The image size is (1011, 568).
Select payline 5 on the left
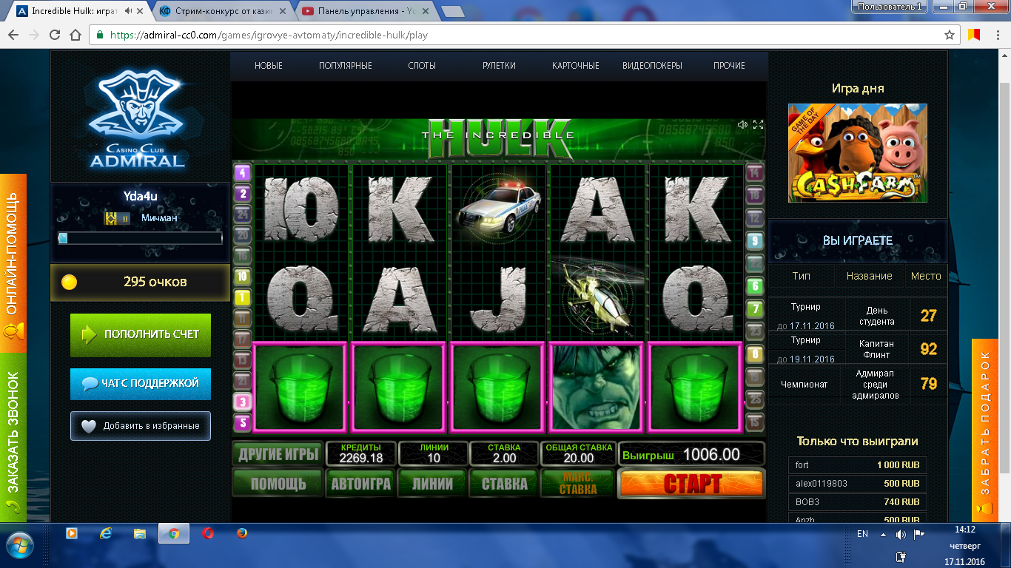[x=243, y=422]
